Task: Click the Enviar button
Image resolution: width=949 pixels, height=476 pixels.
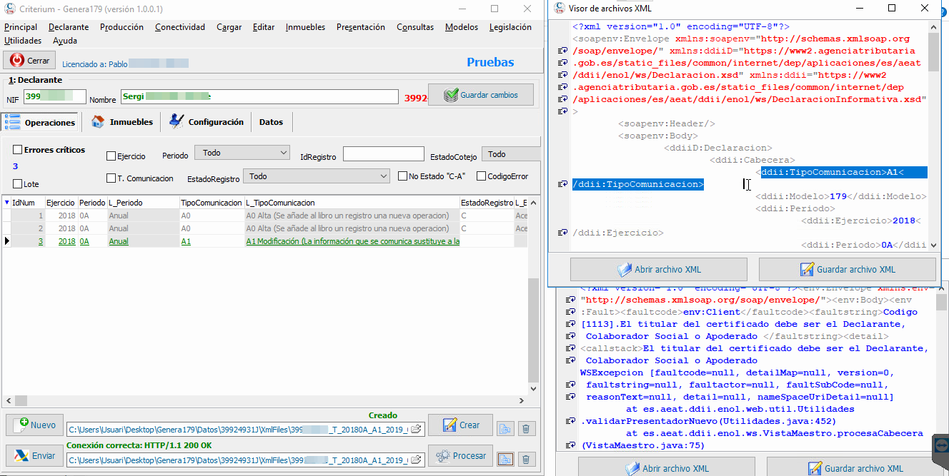Action: (34, 456)
